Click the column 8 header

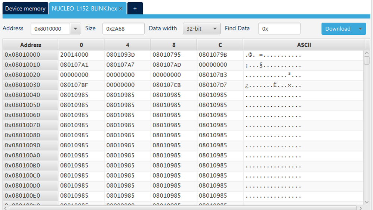click(x=174, y=45)
